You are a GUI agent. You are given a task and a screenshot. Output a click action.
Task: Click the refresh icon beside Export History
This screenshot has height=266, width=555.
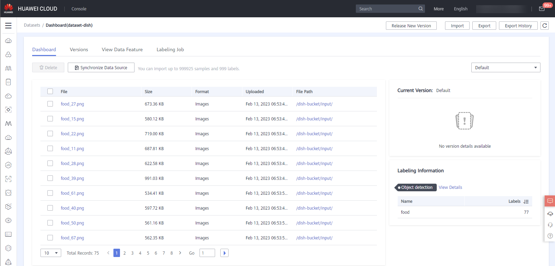tap(545, 26)
